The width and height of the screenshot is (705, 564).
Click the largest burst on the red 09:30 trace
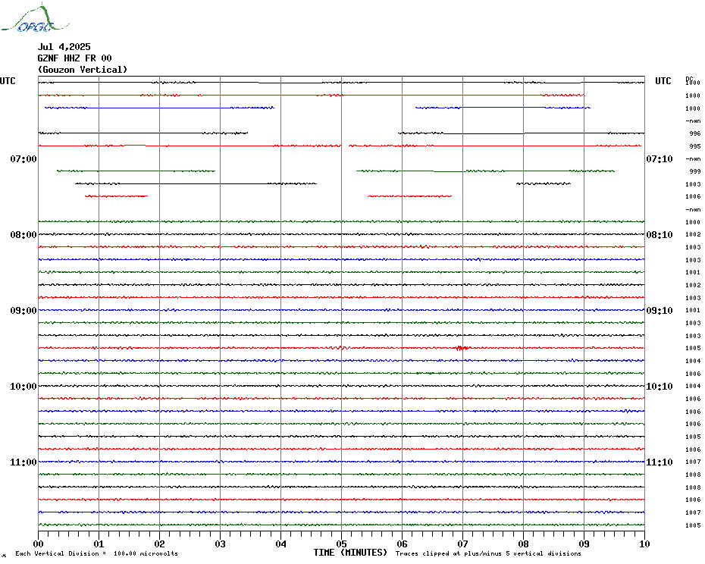click(x=462, y=348)
